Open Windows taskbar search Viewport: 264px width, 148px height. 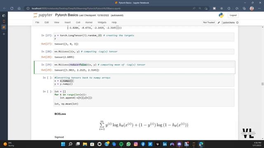(71, 144)
